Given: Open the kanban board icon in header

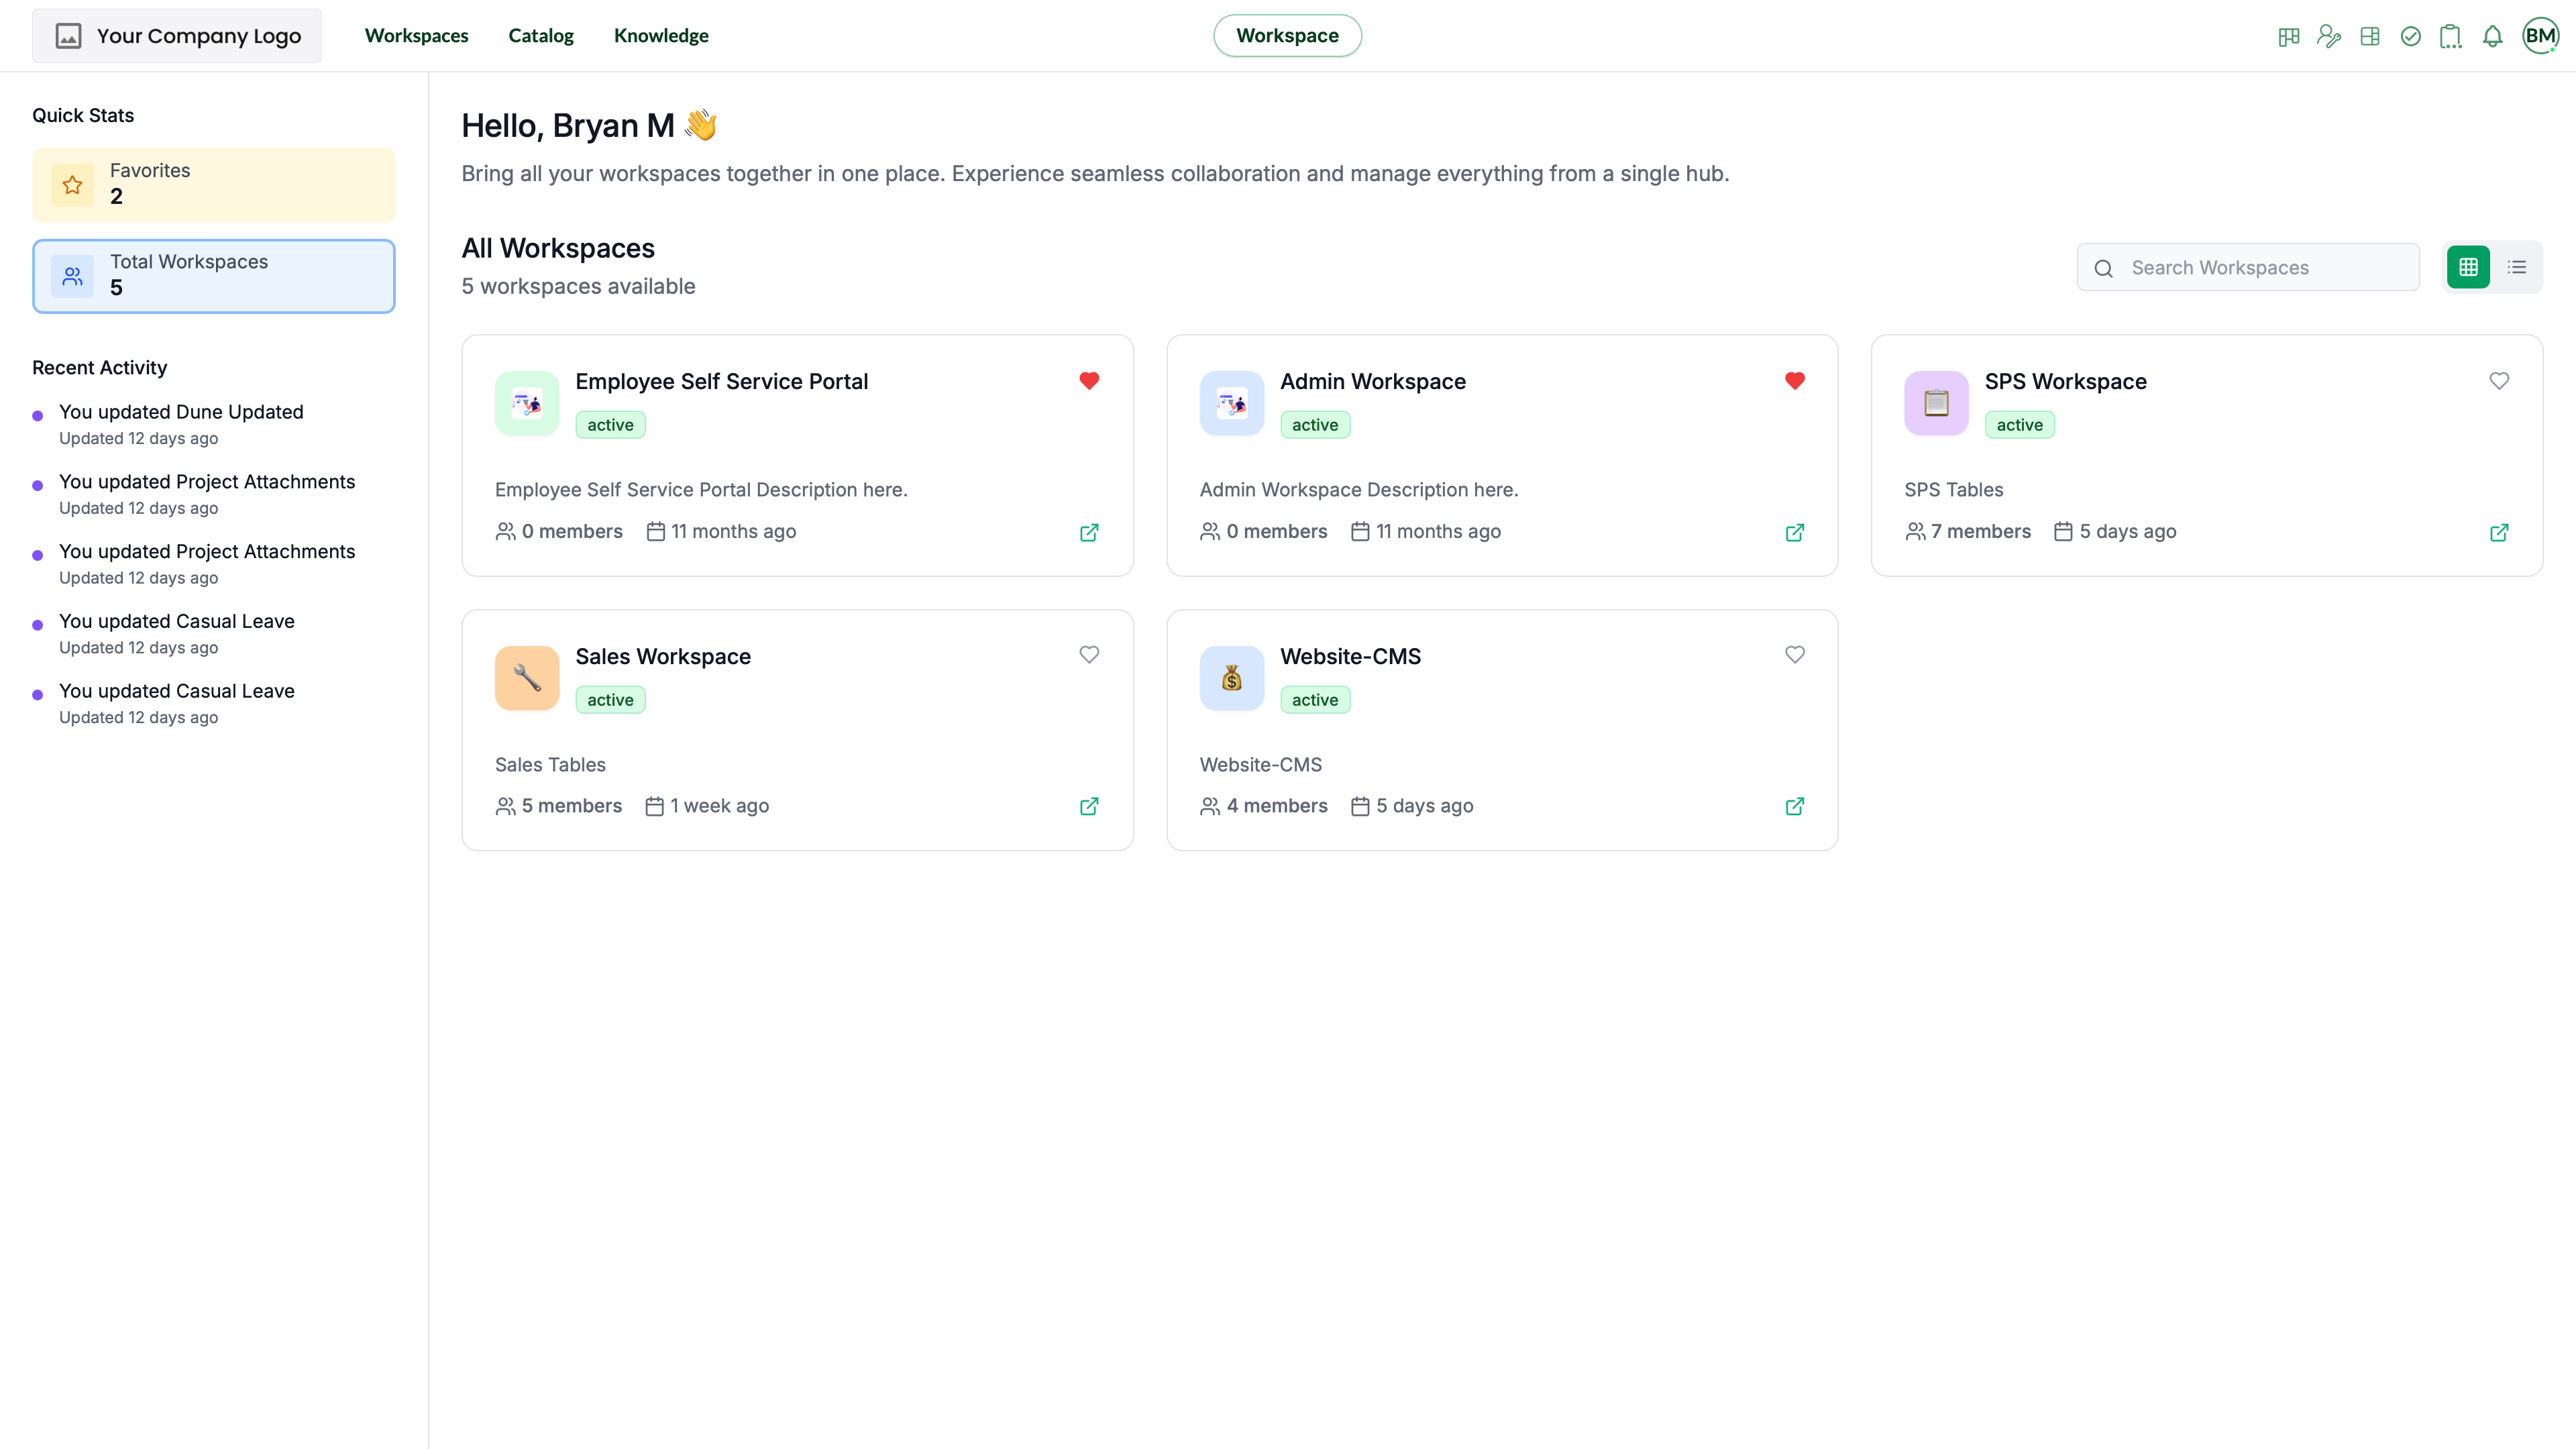Looking at the screenshot, I should tap(2288, 37).
